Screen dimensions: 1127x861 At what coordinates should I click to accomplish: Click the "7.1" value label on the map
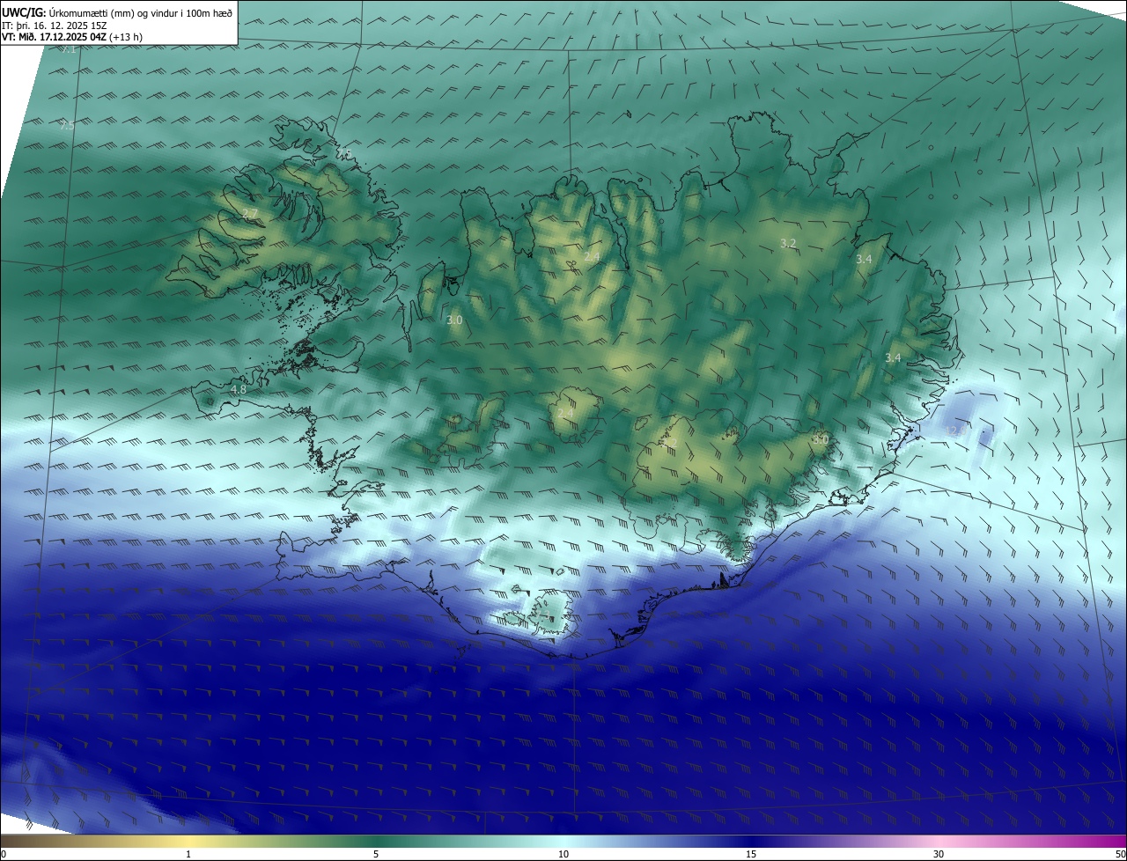68,48
